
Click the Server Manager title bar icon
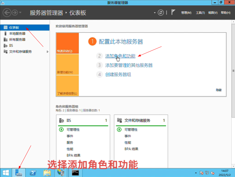click(x=2, y=3)
